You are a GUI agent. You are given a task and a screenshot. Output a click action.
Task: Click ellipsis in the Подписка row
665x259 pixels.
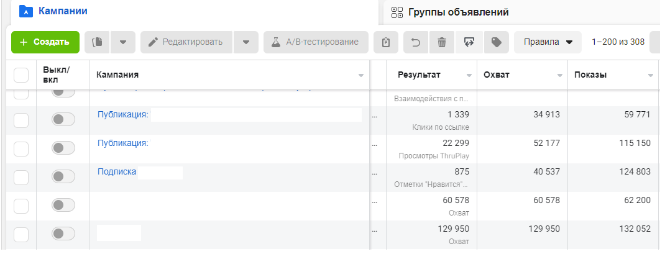pos(375,174)
